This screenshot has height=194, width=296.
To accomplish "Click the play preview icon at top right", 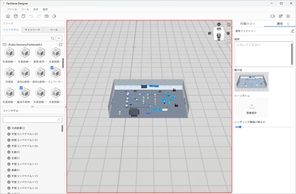I will (x=288, y=16).
